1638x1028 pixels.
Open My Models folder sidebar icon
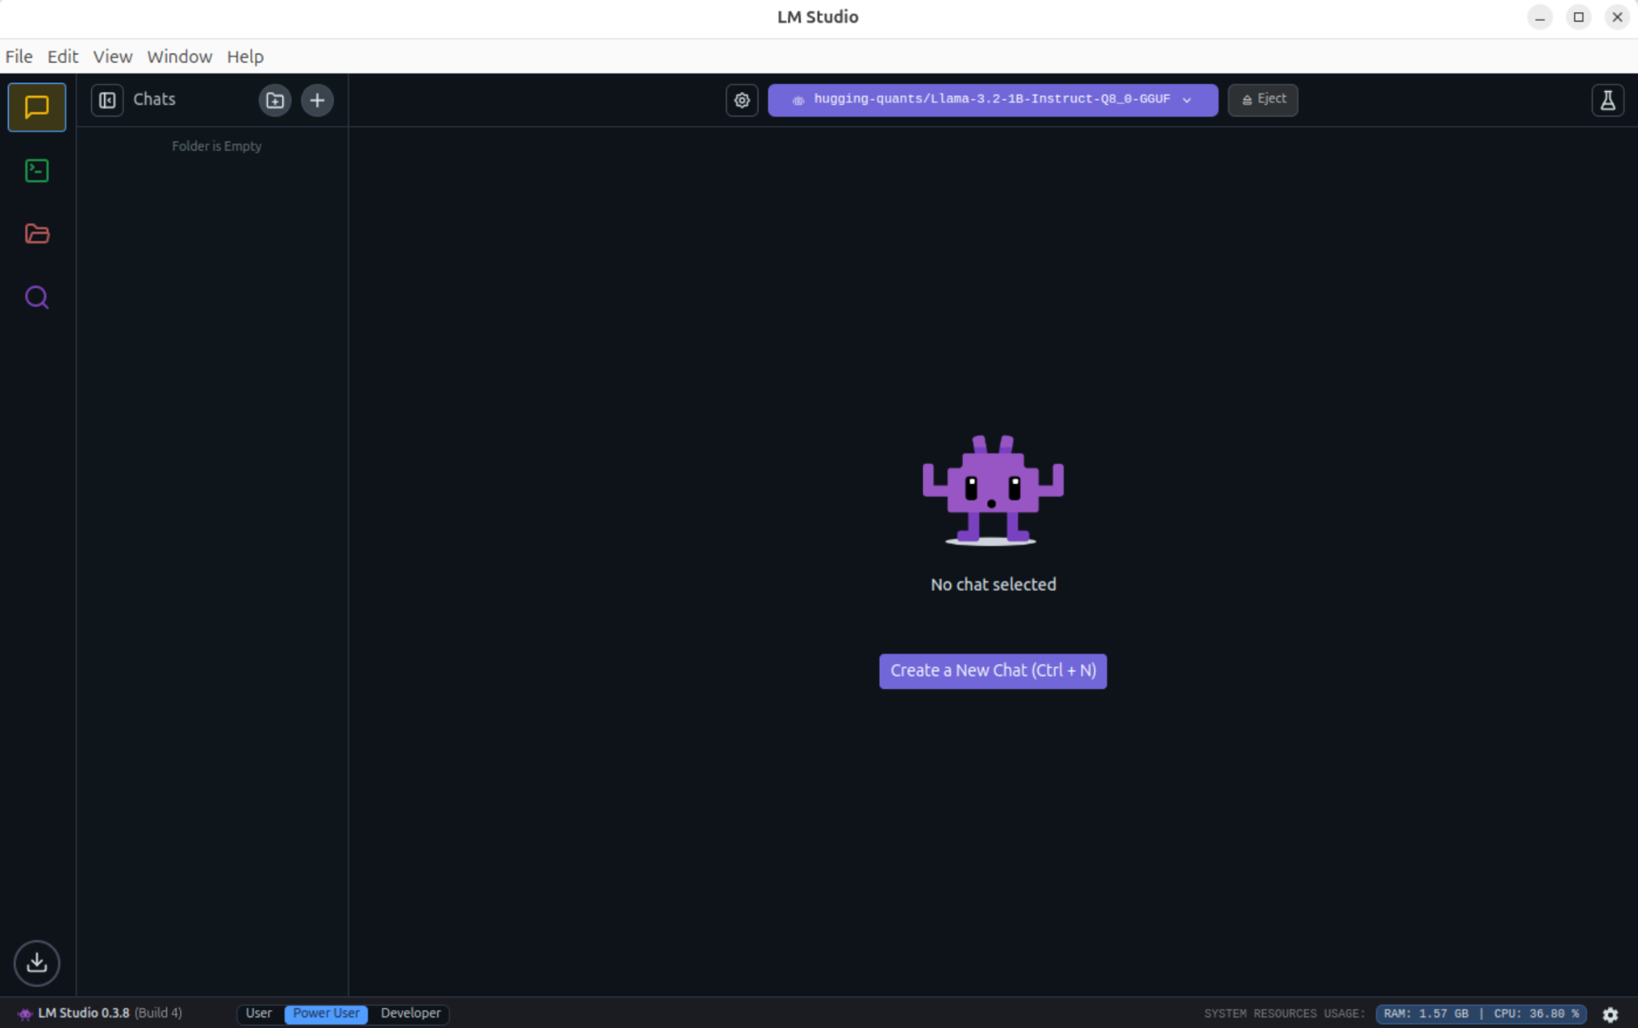tap(37, 233)
